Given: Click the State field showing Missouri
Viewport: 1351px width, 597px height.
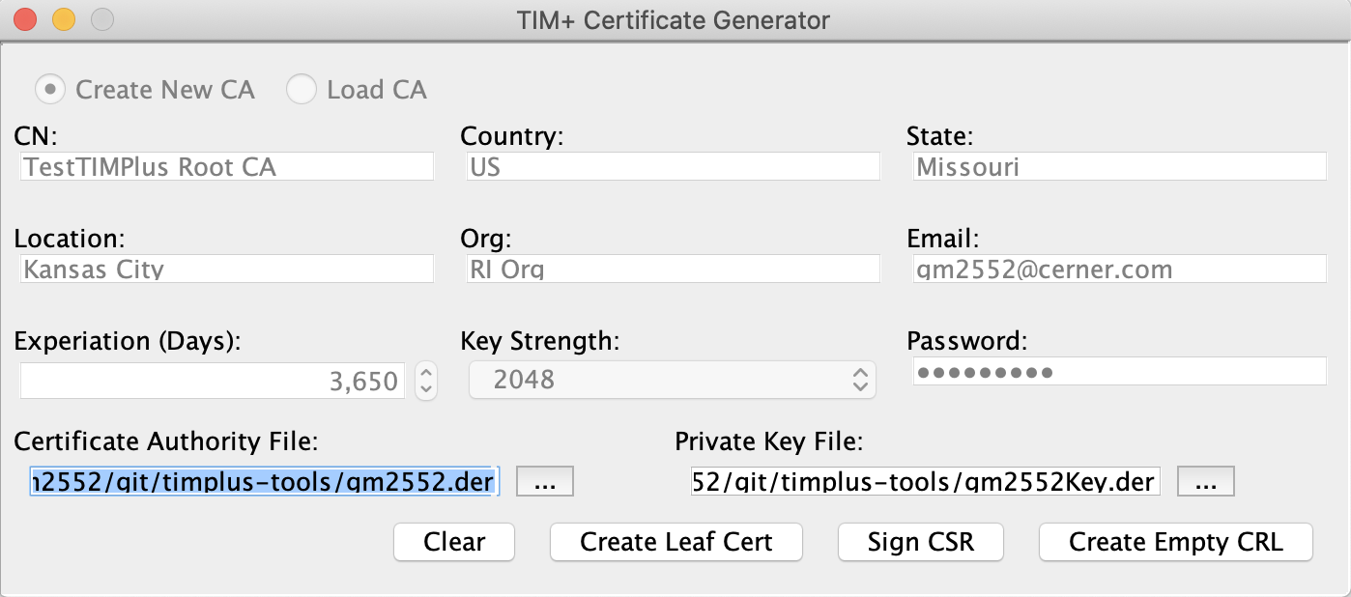Looking at the screenshot, I should click(x=1119, y=167).
